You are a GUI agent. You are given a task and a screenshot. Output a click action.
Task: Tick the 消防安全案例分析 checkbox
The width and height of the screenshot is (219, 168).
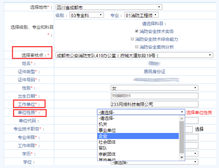coord(137,47)
